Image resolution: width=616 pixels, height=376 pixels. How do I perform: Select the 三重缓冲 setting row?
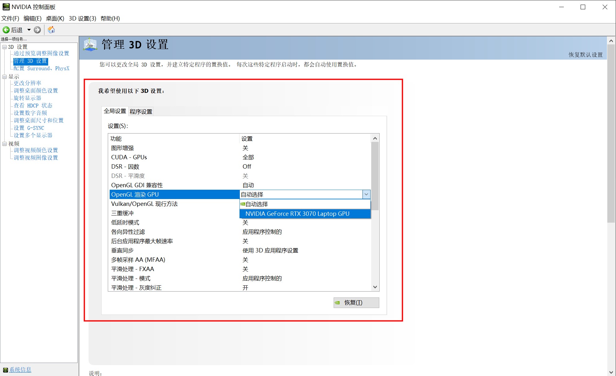[x=174, y=213]
